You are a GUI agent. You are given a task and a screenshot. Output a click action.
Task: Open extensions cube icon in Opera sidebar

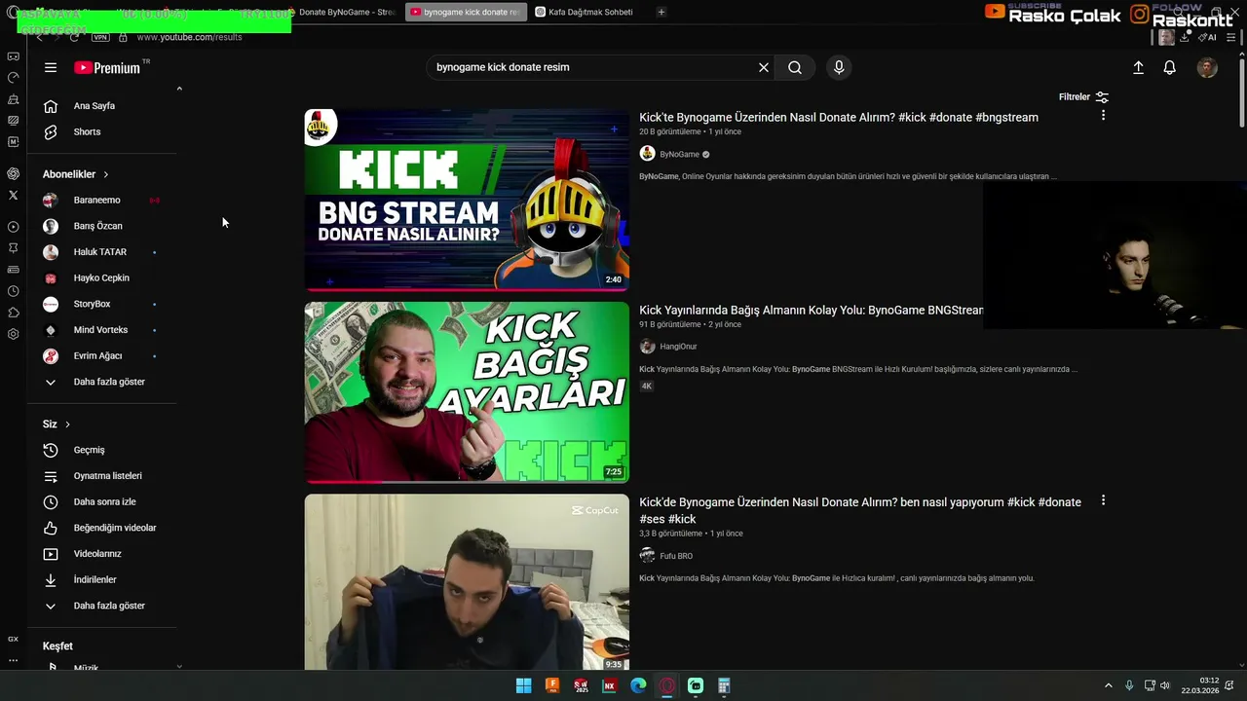coord(13,313)
